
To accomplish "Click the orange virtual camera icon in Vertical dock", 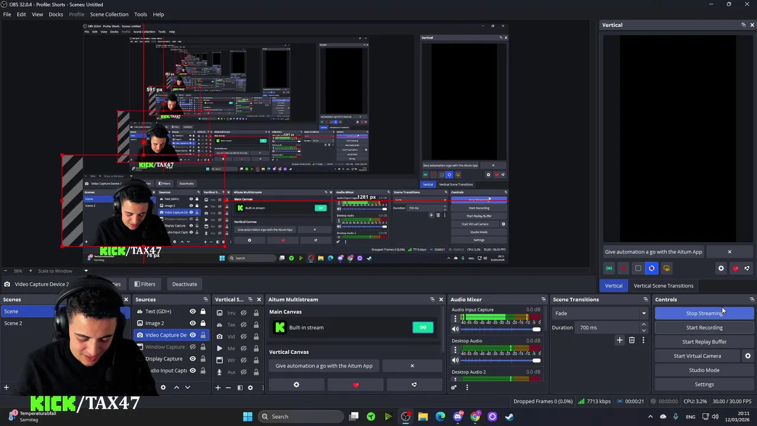I will pyautogui.click(x=666, y=269).
